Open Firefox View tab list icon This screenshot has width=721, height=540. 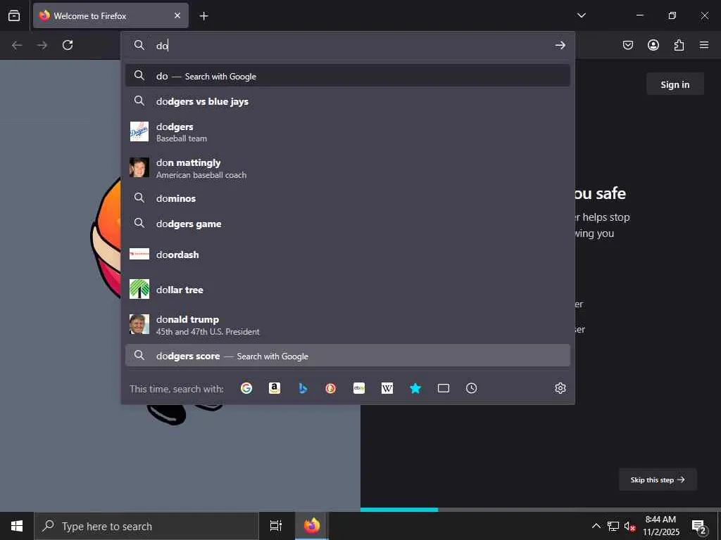[14, 15]
